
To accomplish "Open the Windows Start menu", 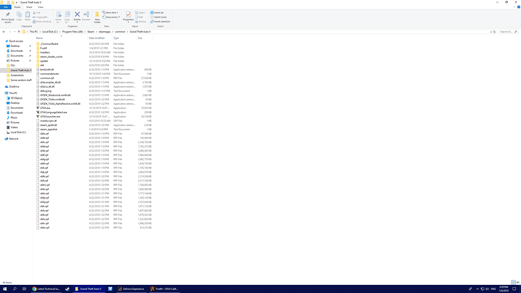I will pos(5,289).
